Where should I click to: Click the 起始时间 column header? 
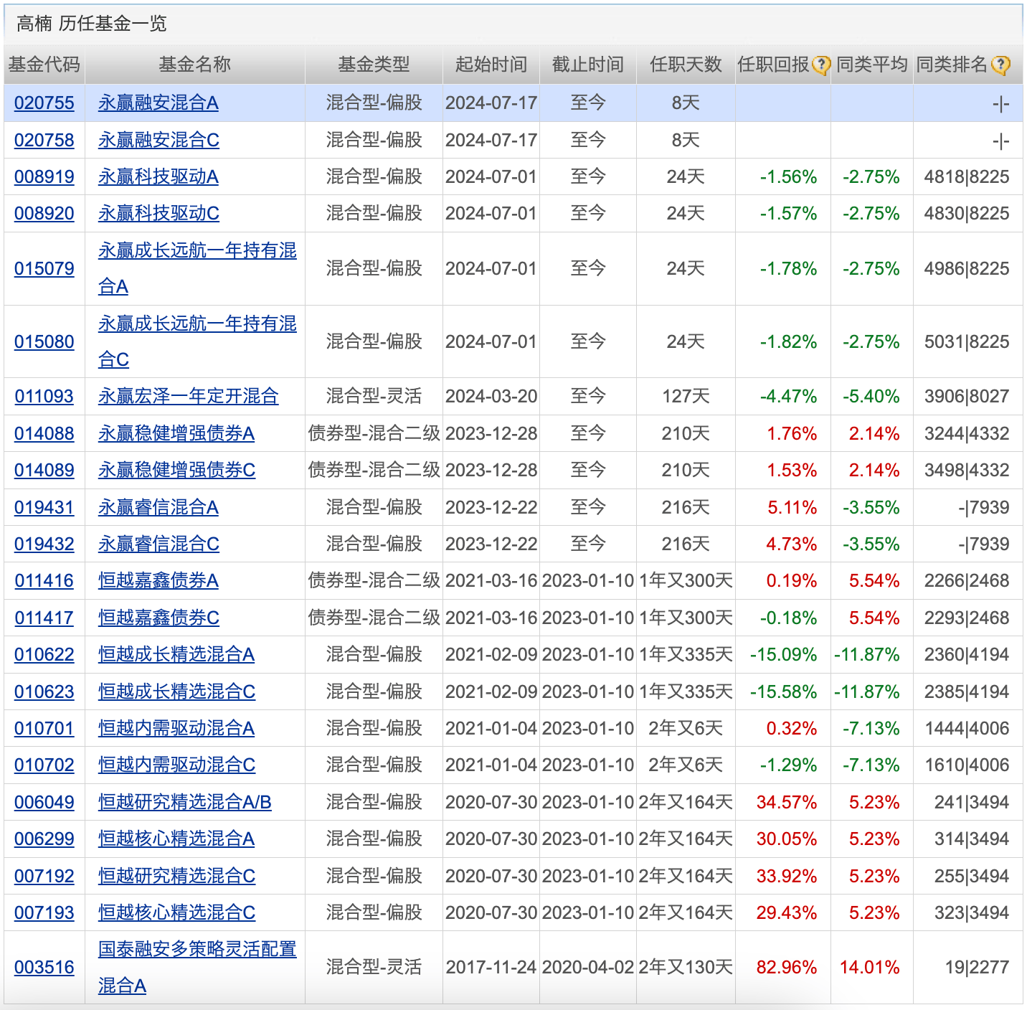(491, 65)
